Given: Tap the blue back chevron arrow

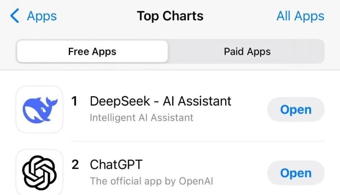Looking at the screenshot, I should 15,16.
